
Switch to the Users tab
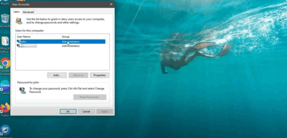pos(17,12)
